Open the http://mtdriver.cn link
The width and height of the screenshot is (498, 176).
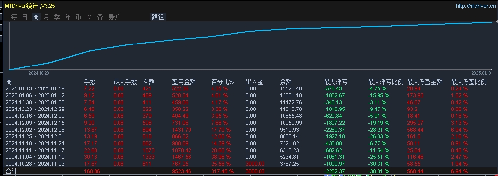point(475,6)
